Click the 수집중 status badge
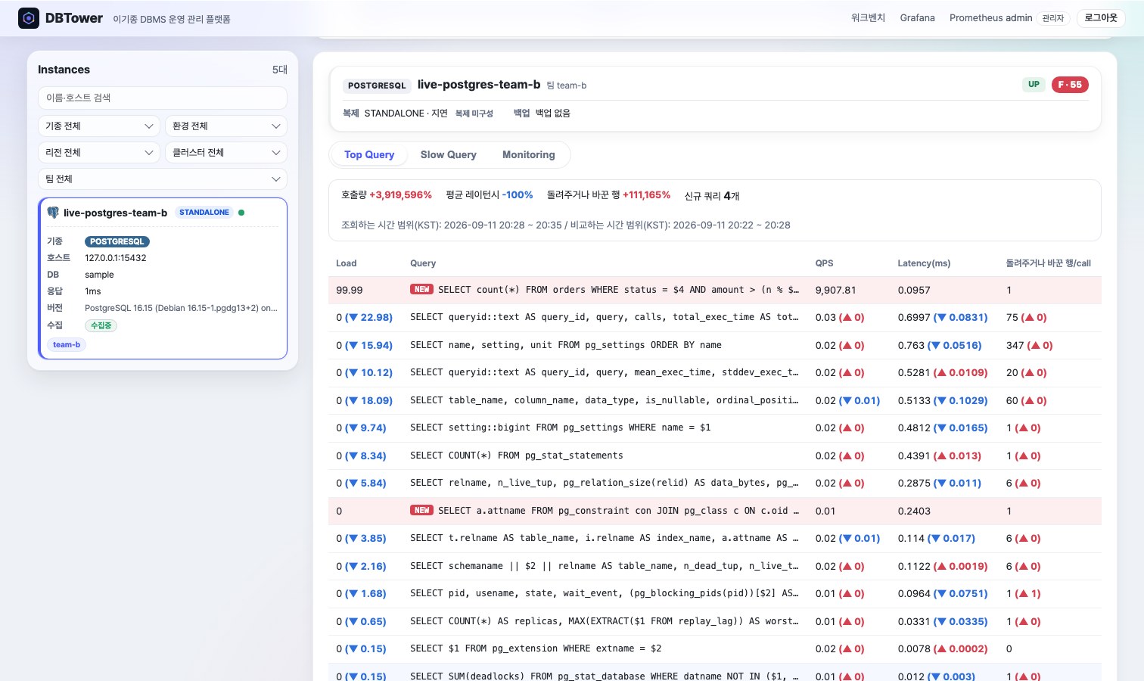This screenshot has width=1144, height=681. [101, 325]
